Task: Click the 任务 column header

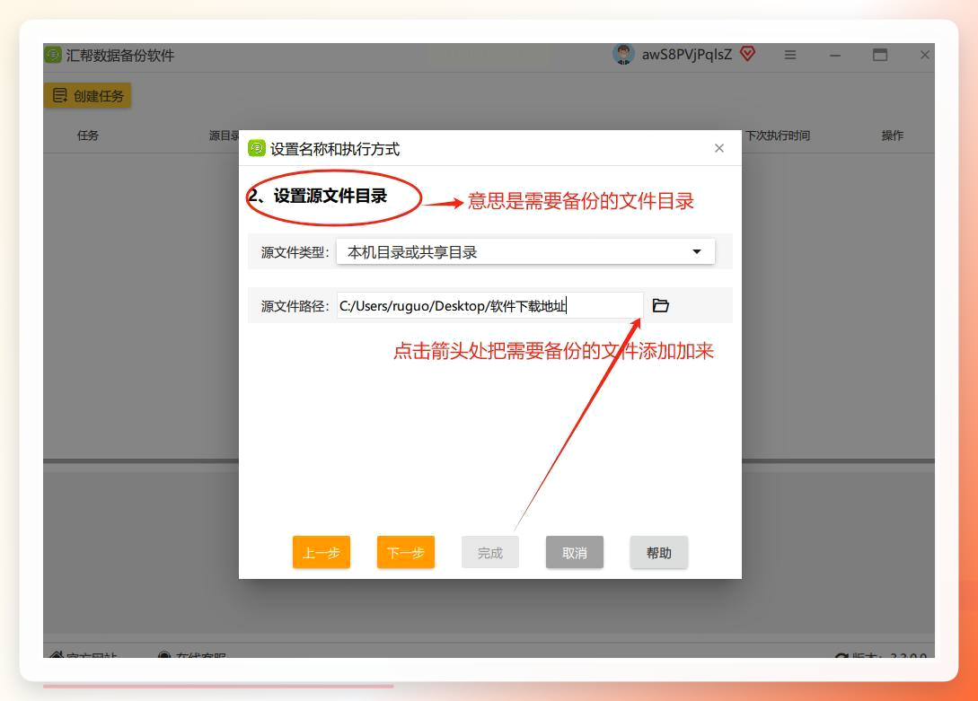Action: [x=88, y=136]
